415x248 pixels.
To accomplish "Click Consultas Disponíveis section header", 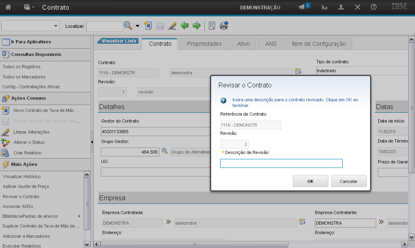I will click(45, 54).
